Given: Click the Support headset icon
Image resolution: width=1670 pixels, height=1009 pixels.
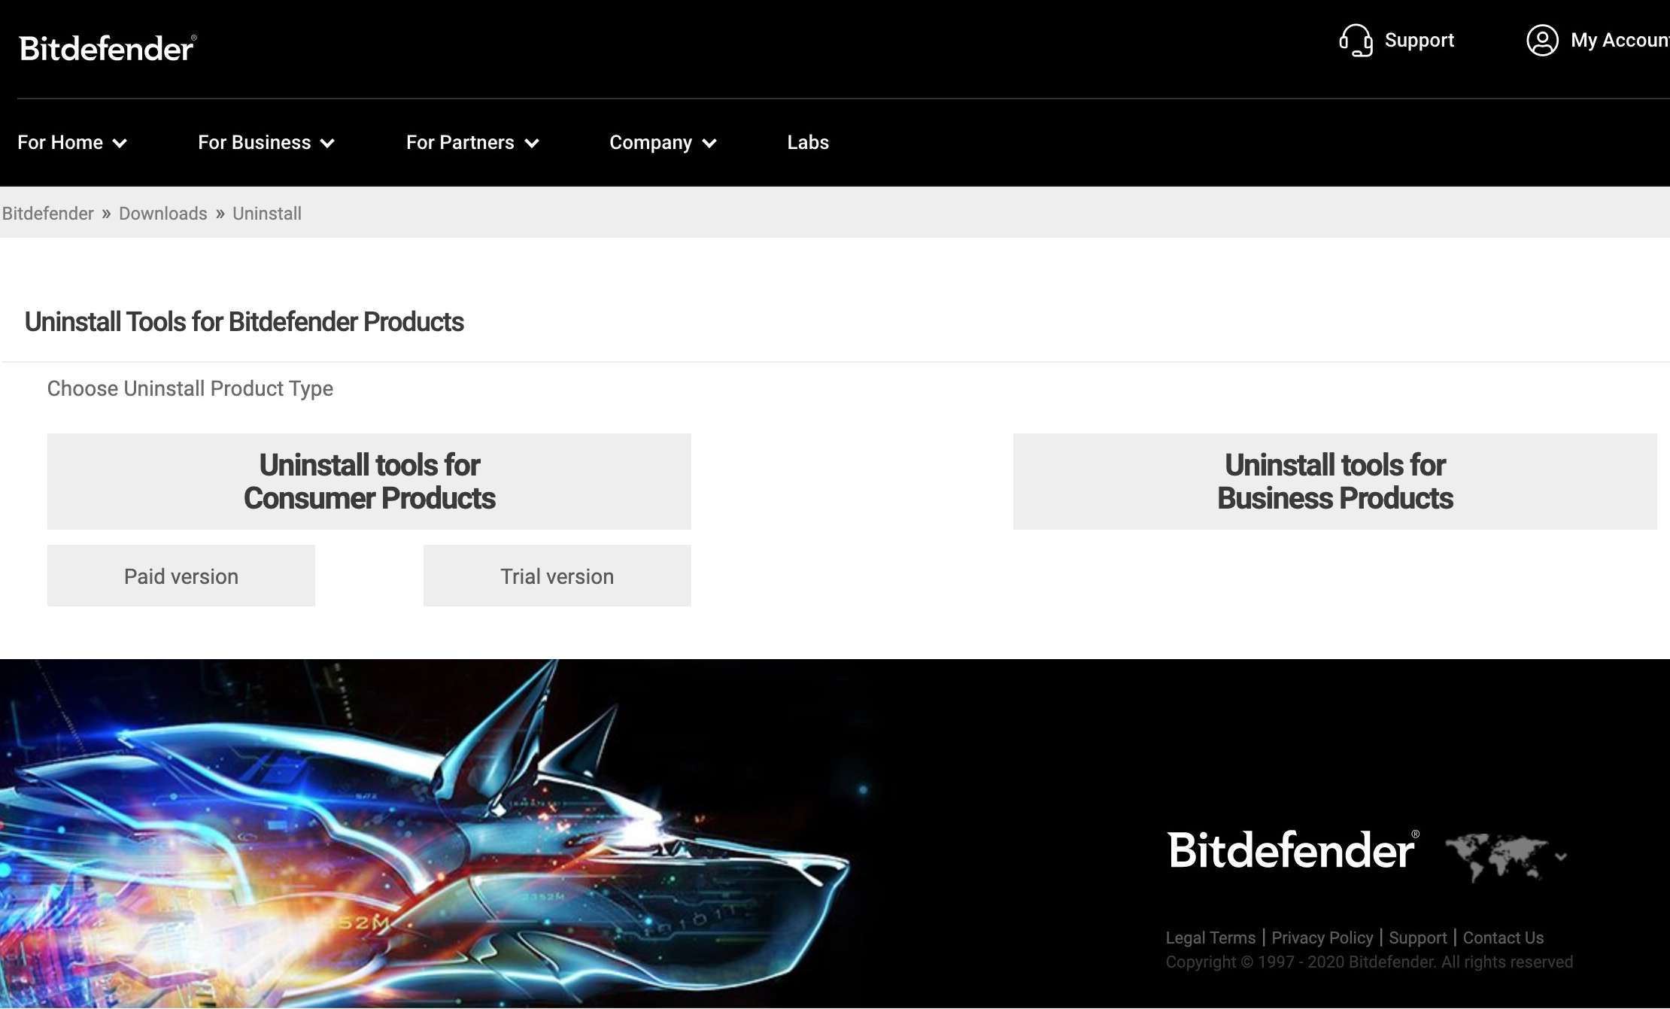Looking at the screenshot, I should 1356,41.
